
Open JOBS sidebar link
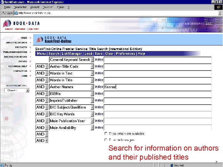point(24,76)
